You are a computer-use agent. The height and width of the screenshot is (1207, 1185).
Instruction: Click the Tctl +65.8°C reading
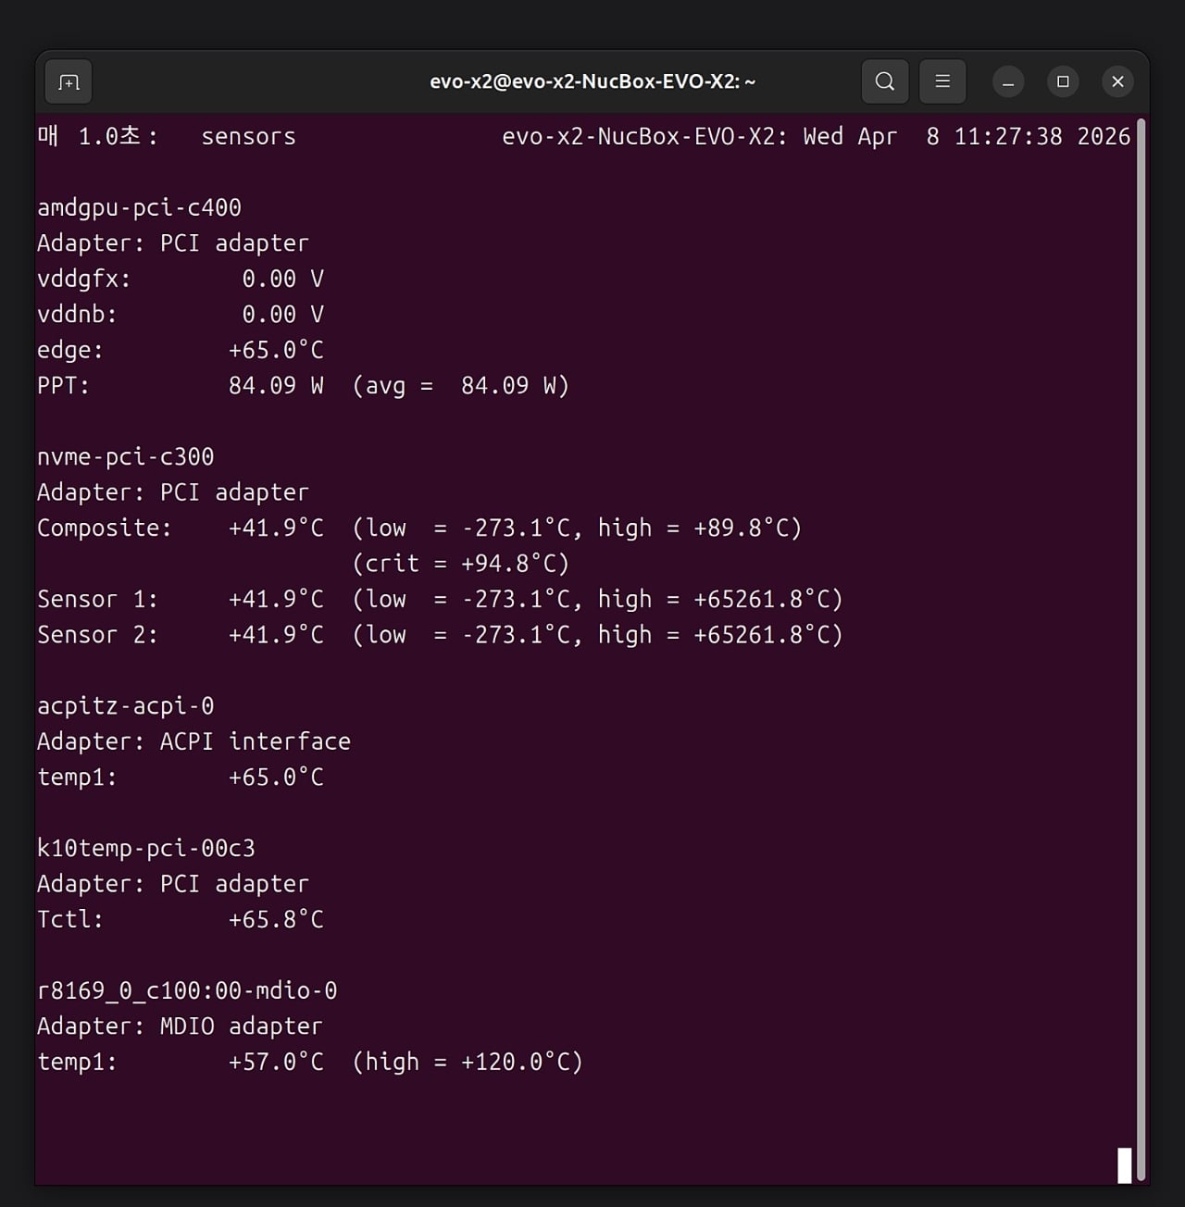click(x=181, y=920)
